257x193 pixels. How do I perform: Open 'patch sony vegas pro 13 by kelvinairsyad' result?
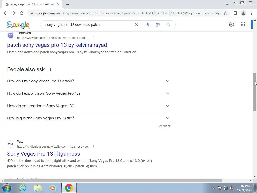(x=57, y=45)
